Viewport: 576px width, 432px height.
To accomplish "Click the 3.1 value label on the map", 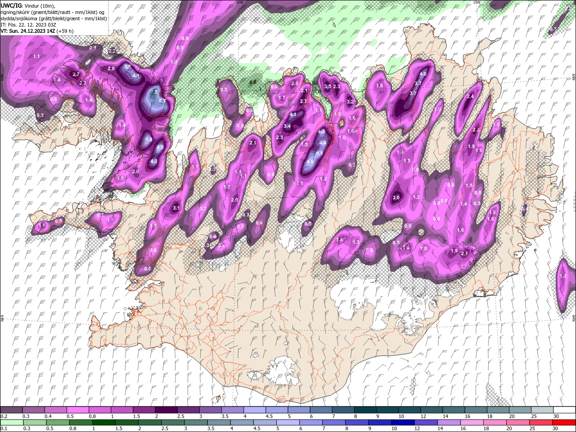I will coord(176,208).
